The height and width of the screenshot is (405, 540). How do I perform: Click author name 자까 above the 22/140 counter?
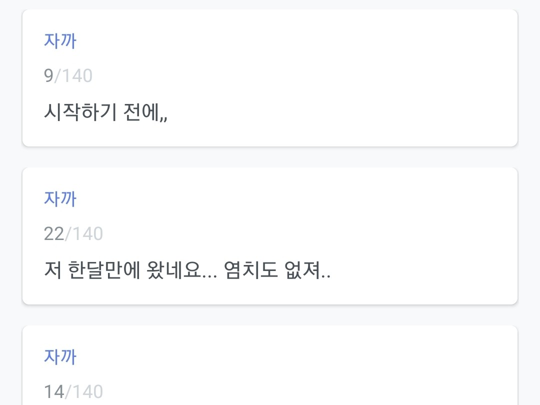click(x=60, y=198)
